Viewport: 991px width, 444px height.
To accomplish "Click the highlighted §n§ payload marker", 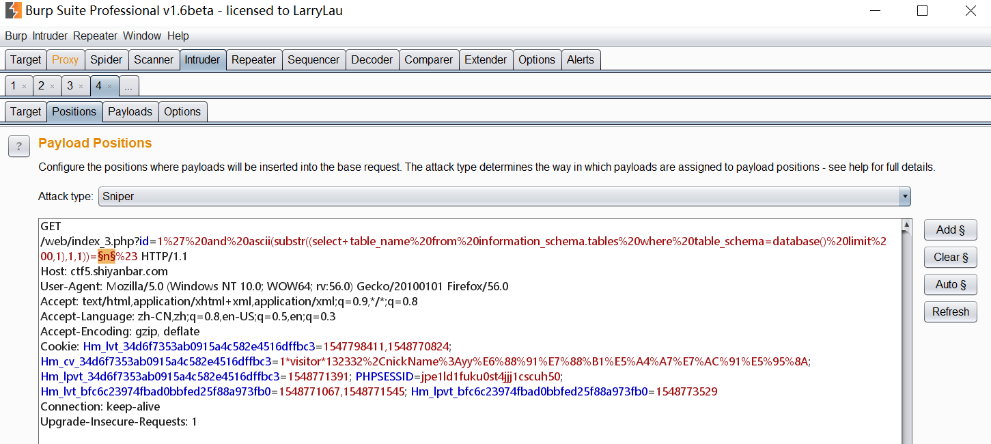I will [x=107, y=256].
